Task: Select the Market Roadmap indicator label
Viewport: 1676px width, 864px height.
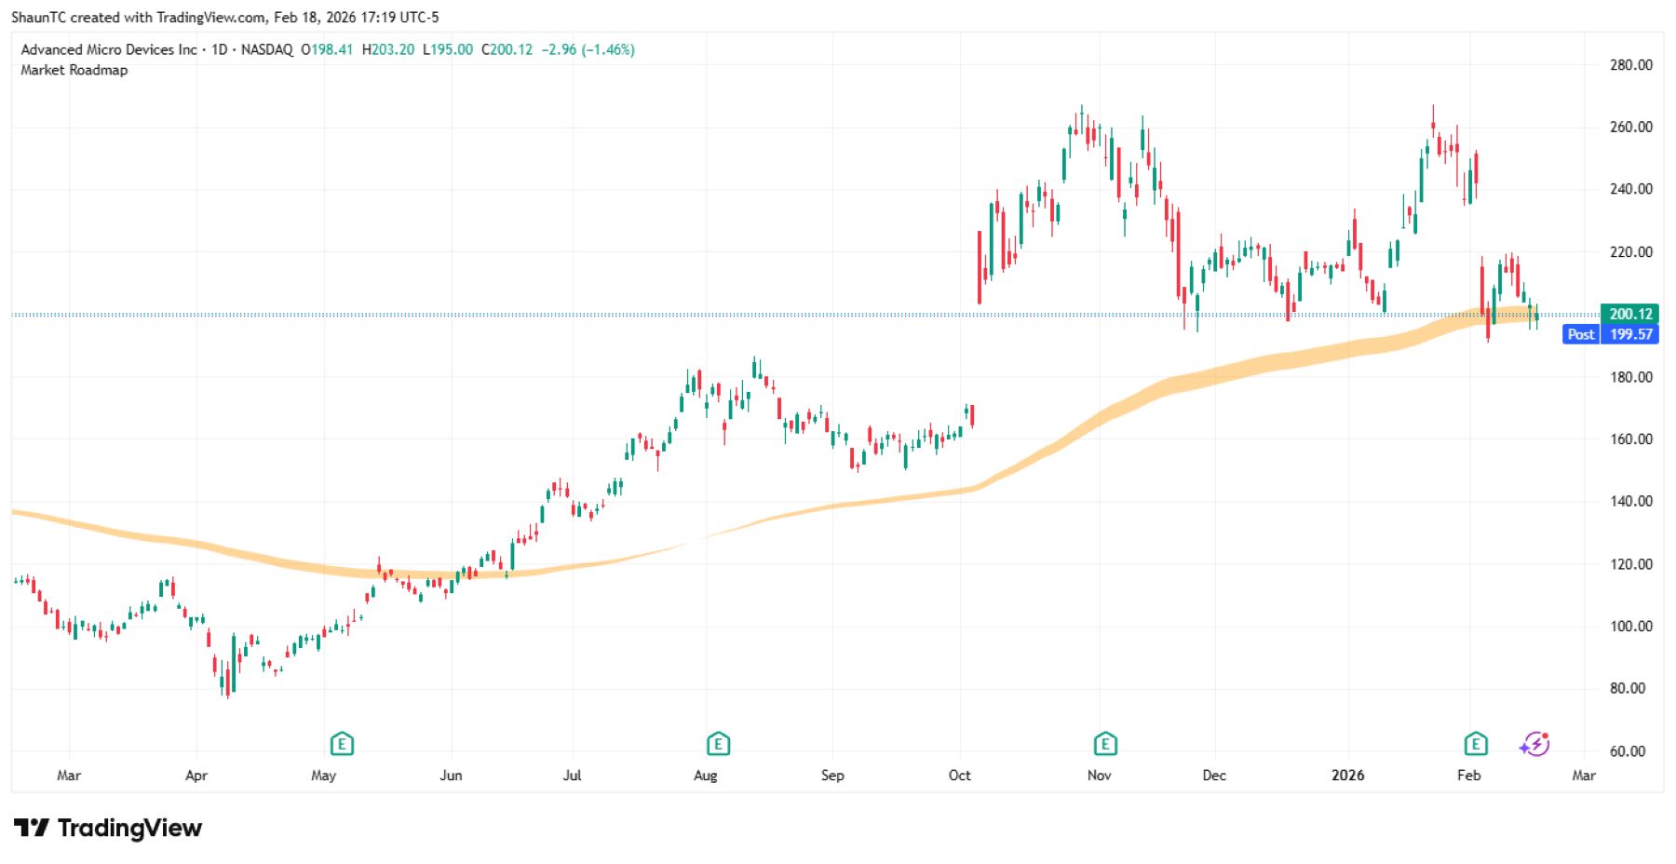Action: tap(74, 70)
